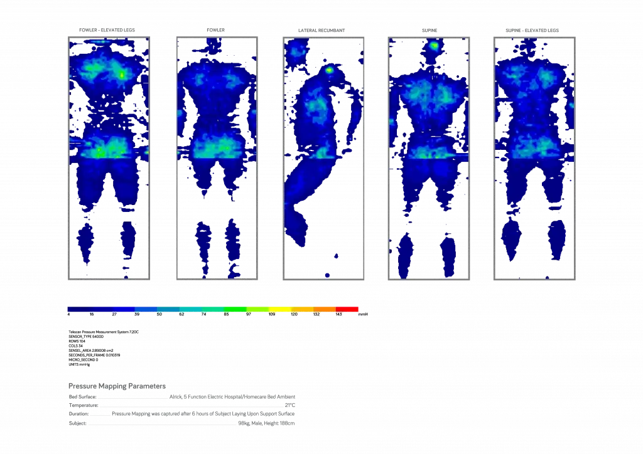
Task: Click the 'Subject:' label
Action: click(x=77, y=423)
